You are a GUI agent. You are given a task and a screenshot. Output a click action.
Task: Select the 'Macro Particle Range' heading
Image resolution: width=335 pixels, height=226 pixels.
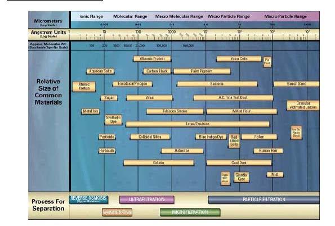pyautogui.click(x=285, y=16)
